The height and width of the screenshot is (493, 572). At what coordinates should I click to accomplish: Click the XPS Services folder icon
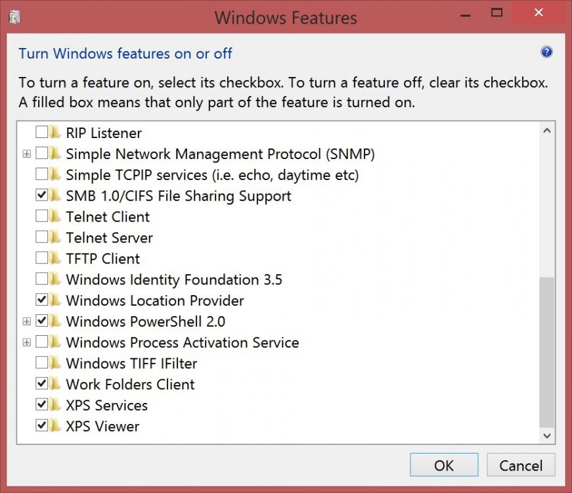pyautogui.click(x=55, y=405)
